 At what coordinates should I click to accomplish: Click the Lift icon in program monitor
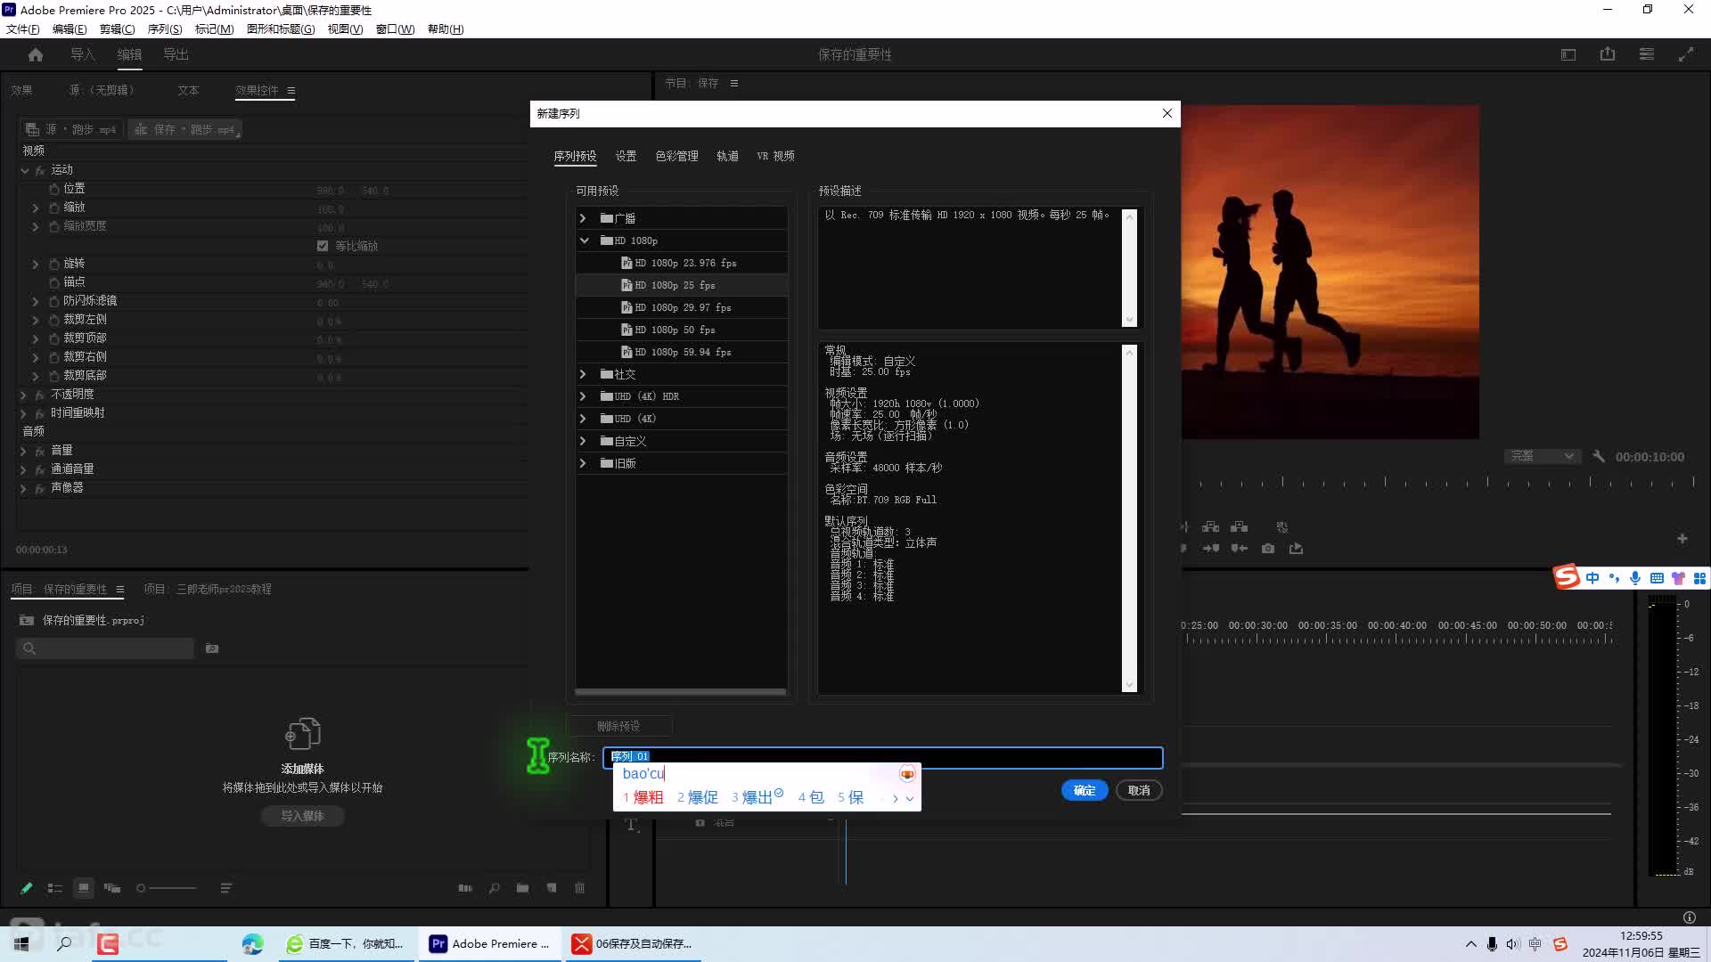(1211, 527)
